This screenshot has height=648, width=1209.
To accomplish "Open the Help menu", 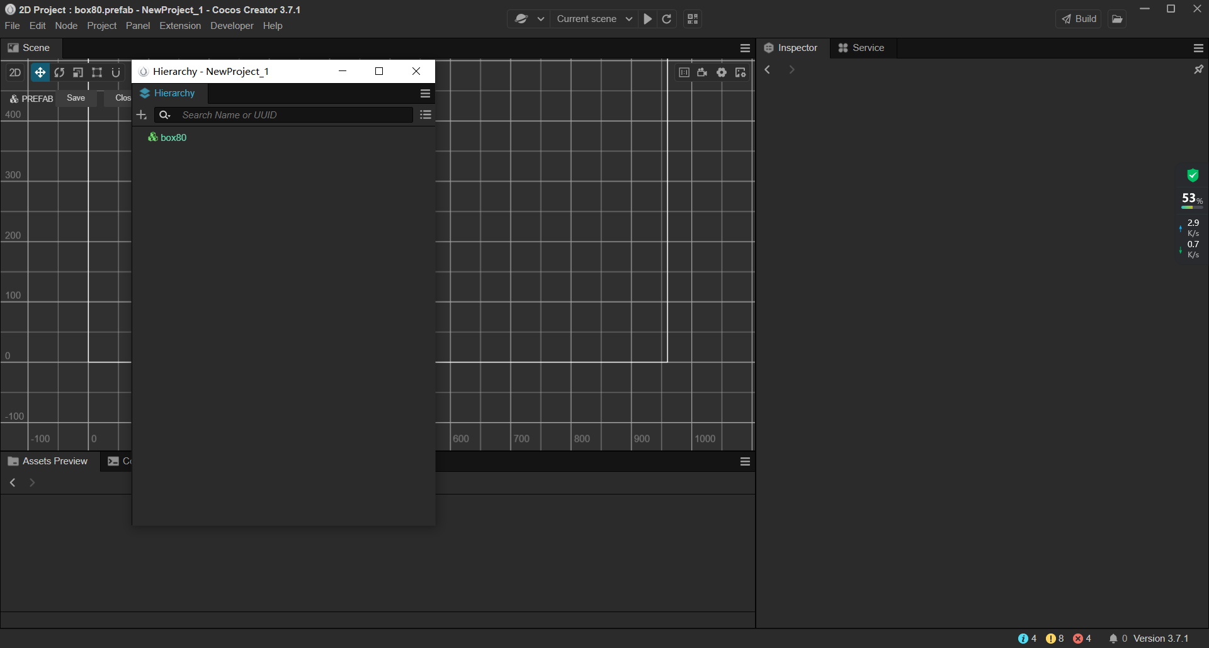I will click(273, 26).
